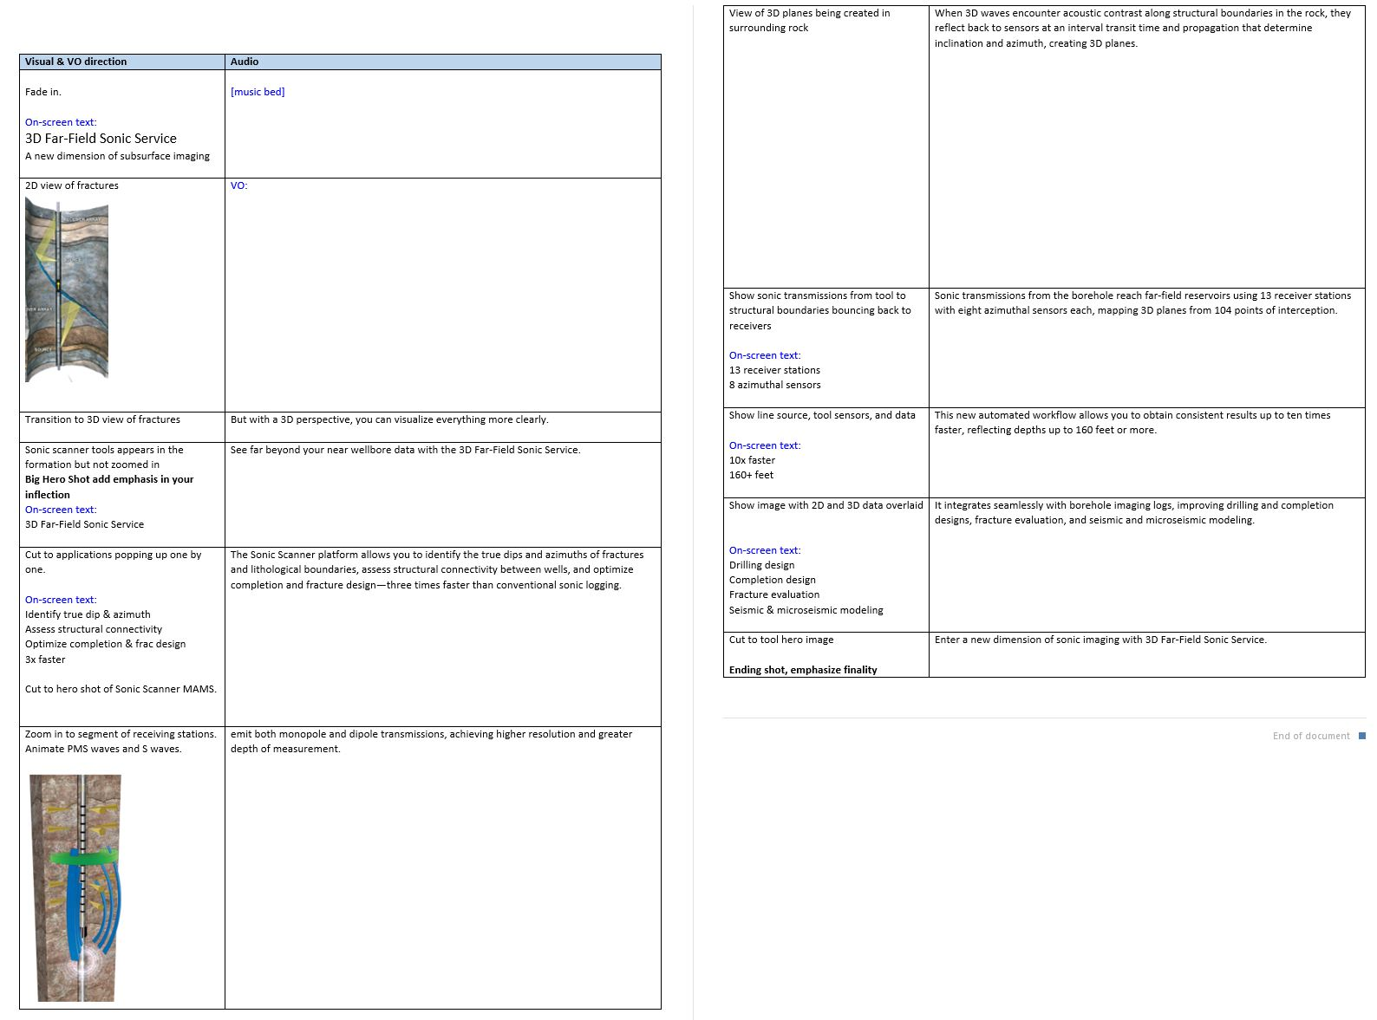This screenshot has height=1020, width=1377.
Task: Click 'On-screen text:' label above Drilling design
Action: 765,550
